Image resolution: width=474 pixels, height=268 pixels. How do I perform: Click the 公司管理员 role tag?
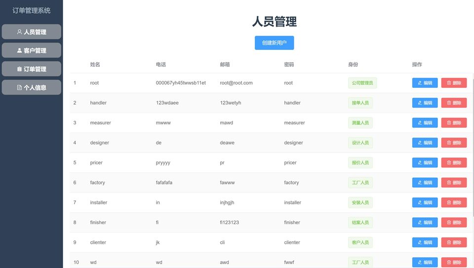click(x=362, y=83)
